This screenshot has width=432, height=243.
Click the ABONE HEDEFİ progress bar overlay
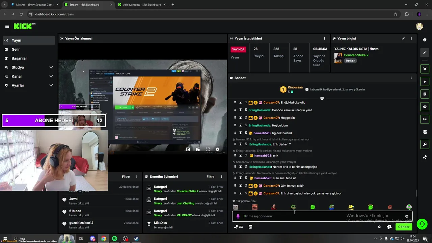click(54, 120)
